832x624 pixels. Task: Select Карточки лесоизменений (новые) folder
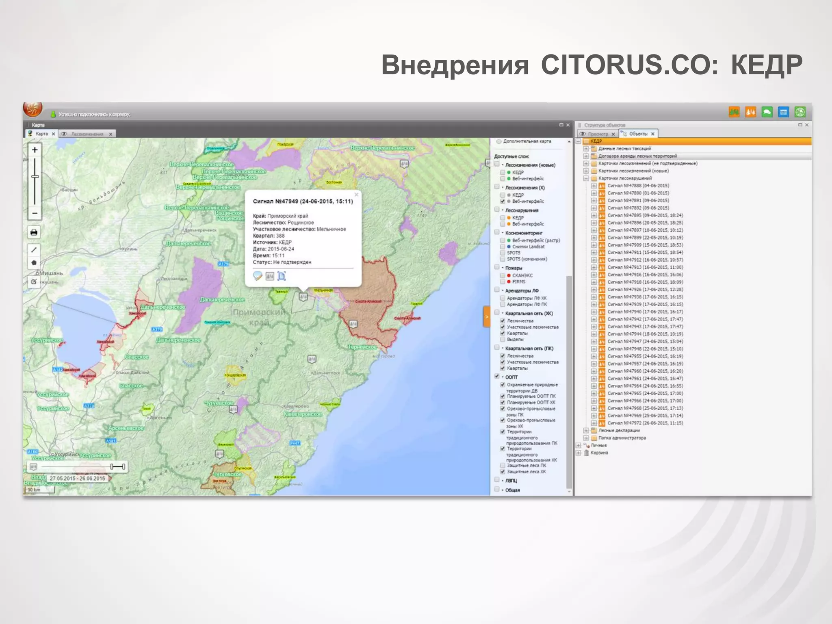point(633,171)
